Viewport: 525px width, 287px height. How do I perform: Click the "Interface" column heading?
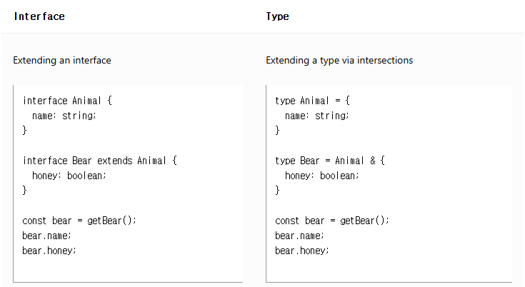click(39, 16)
